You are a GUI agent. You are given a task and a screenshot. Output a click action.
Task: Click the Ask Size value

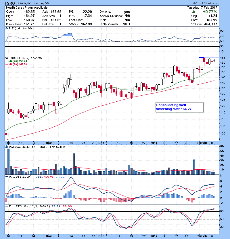(x=60, y=16)
